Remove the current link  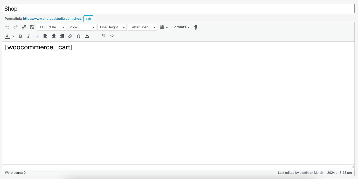point(32,27)
